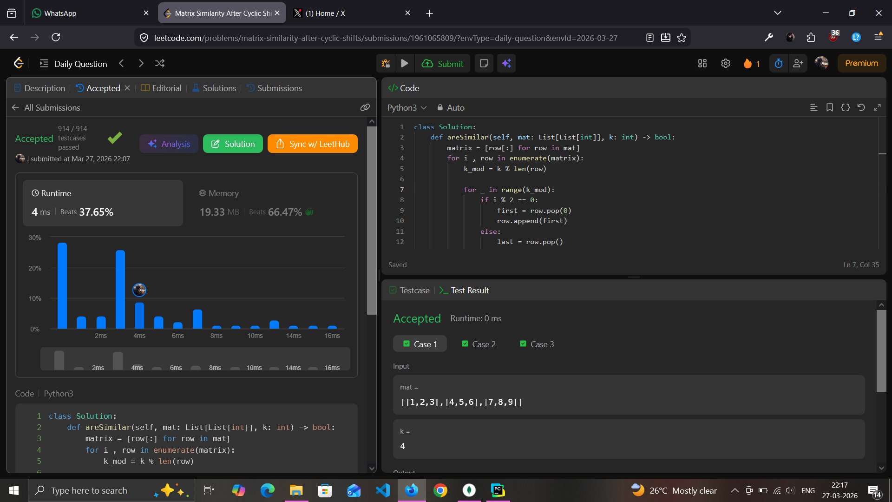Screen dimensions: 892x502
Task: Select Case 2 test case
Action: [479, 344]
